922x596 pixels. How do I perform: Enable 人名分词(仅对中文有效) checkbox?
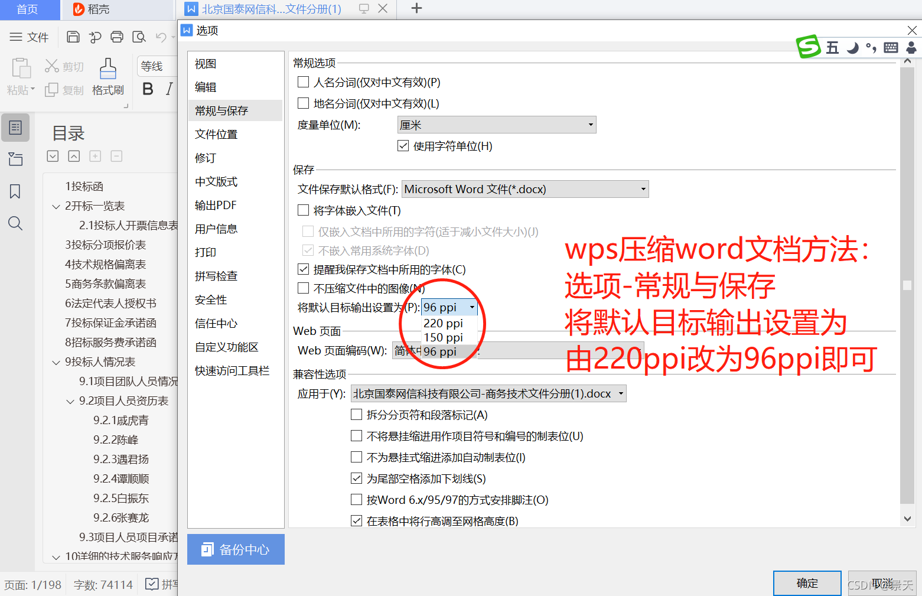click(304, 82)
